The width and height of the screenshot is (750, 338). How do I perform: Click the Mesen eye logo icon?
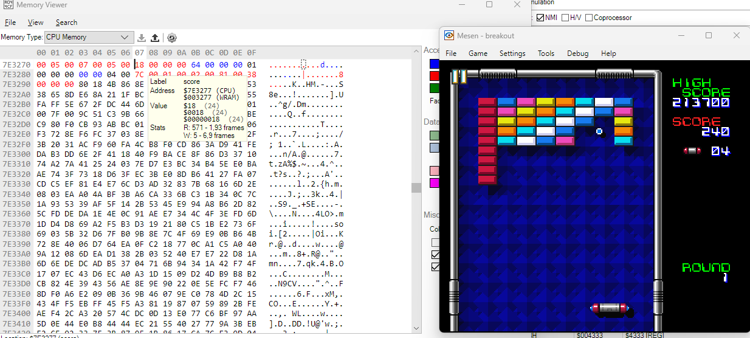point(449,36)
